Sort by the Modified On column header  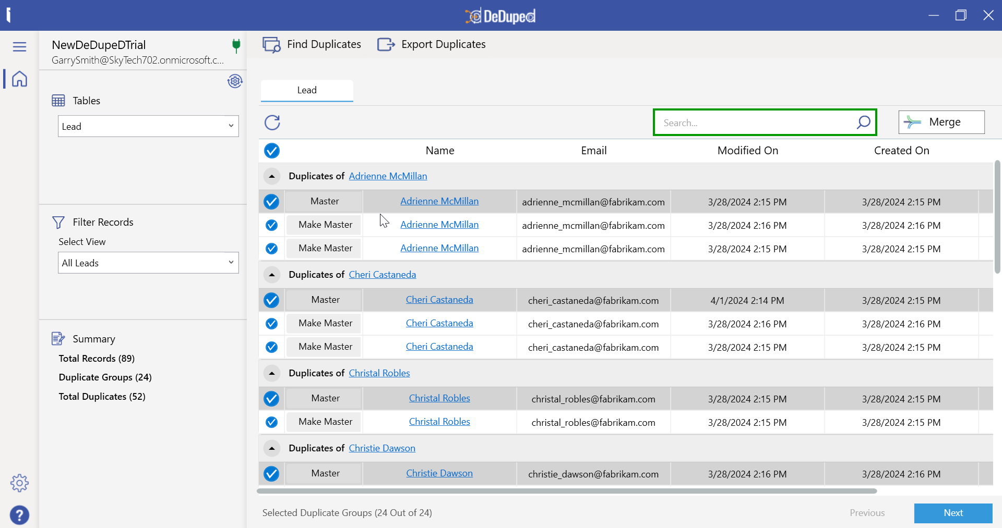coord(748,151)
